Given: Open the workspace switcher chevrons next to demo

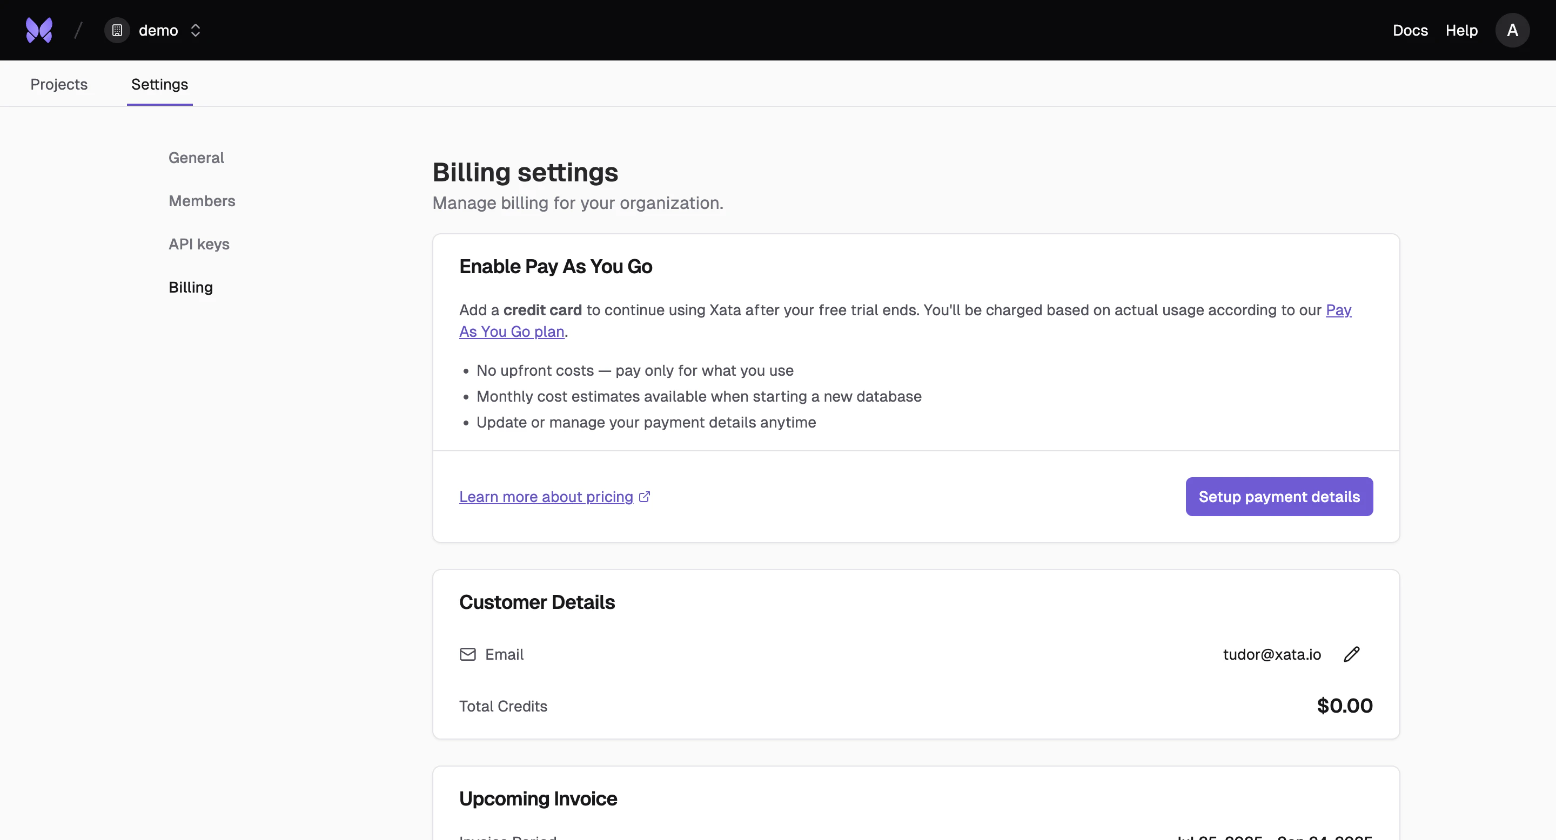Looking at the screenshot, I should point(195,30).
